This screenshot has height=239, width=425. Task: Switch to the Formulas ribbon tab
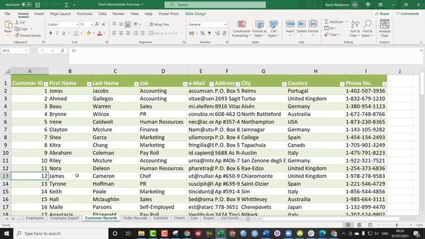pos(84,13)
